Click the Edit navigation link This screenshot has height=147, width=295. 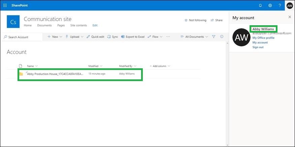(95, 25)
